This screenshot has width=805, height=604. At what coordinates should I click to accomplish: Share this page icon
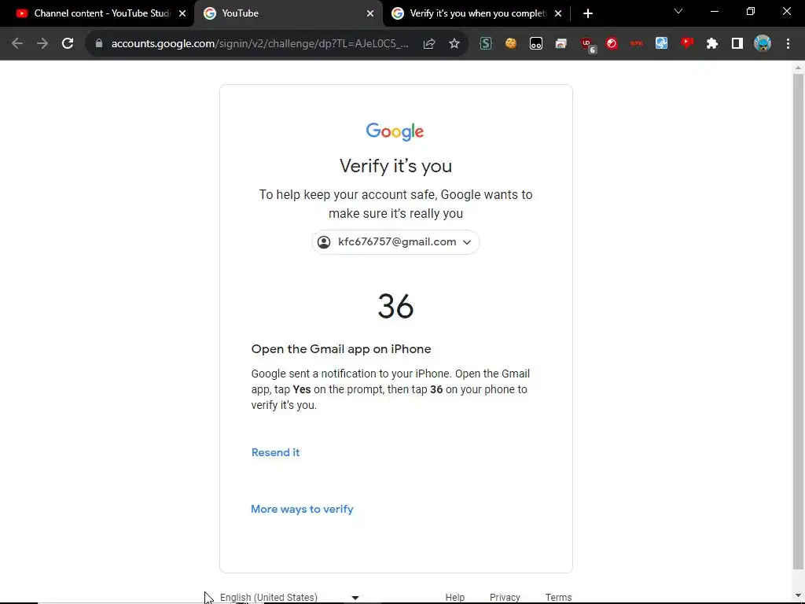coord(429,44)
